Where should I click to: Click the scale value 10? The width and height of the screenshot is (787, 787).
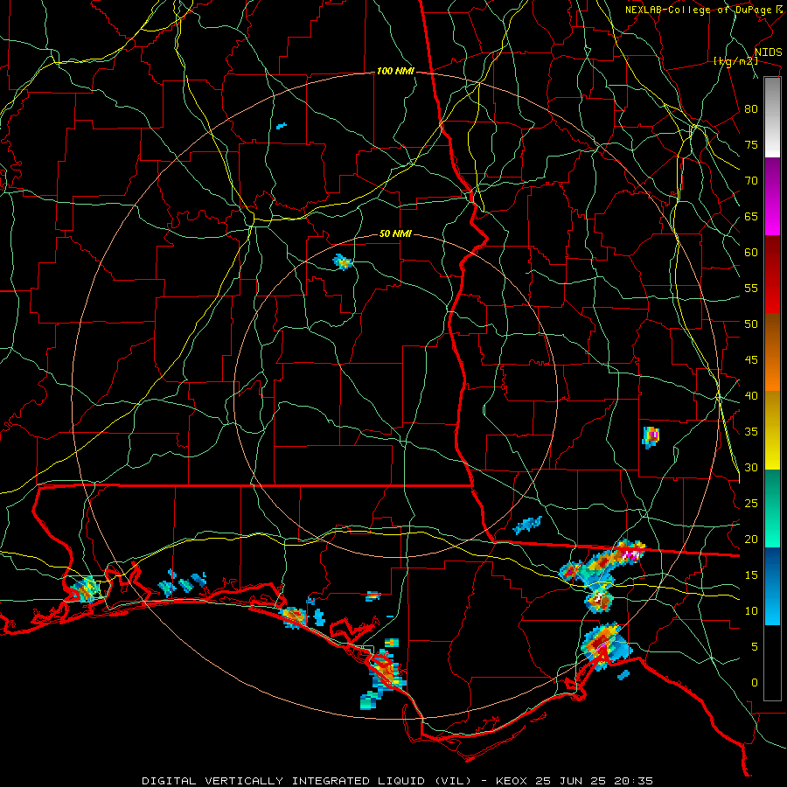[x=751, y=611]
